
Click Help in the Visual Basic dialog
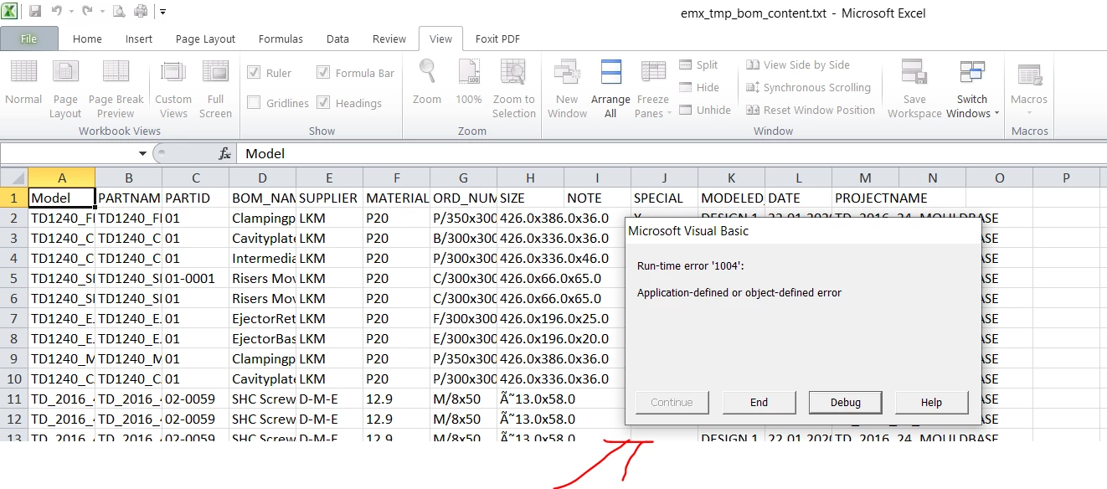tap(932, 402)
